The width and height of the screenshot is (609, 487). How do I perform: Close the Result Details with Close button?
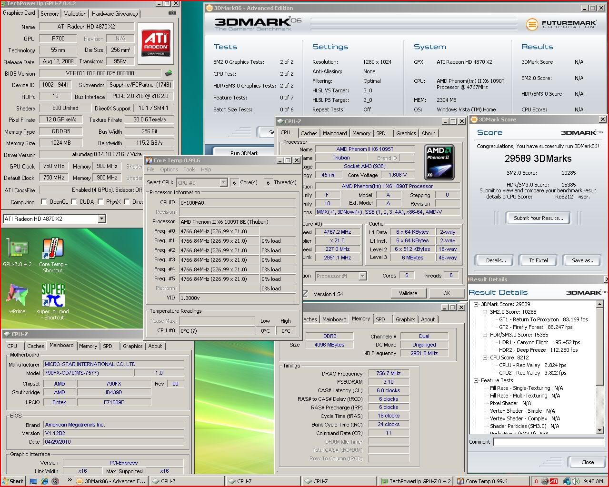[588, 462]
